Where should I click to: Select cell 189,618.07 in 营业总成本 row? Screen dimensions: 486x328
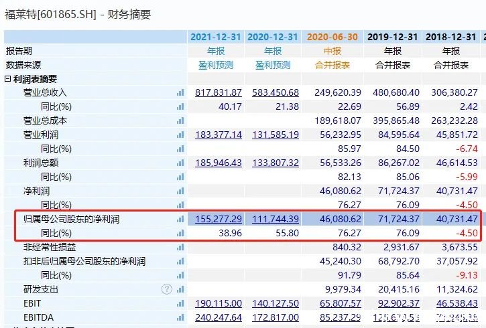[338, 120]
